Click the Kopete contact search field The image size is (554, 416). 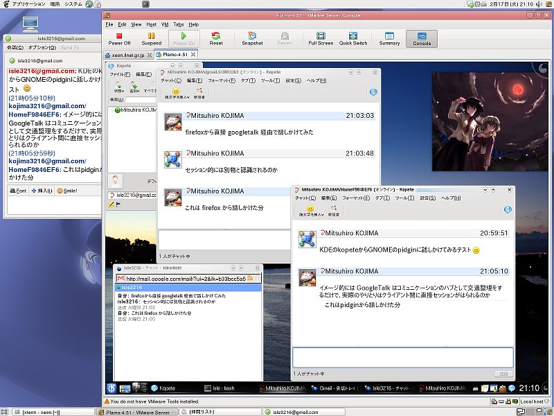[x=141, y=100]
